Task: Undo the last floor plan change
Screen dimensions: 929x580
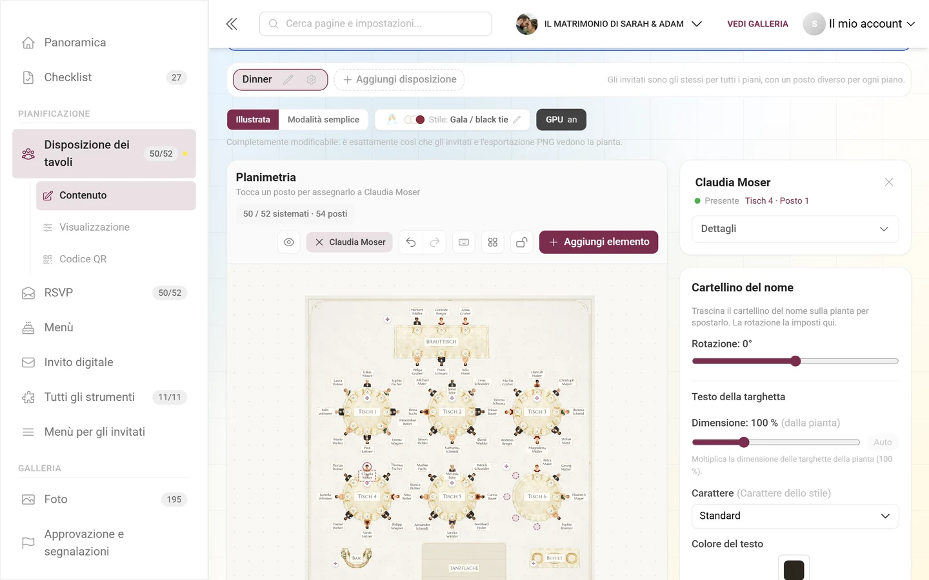Action: (411, 242)
